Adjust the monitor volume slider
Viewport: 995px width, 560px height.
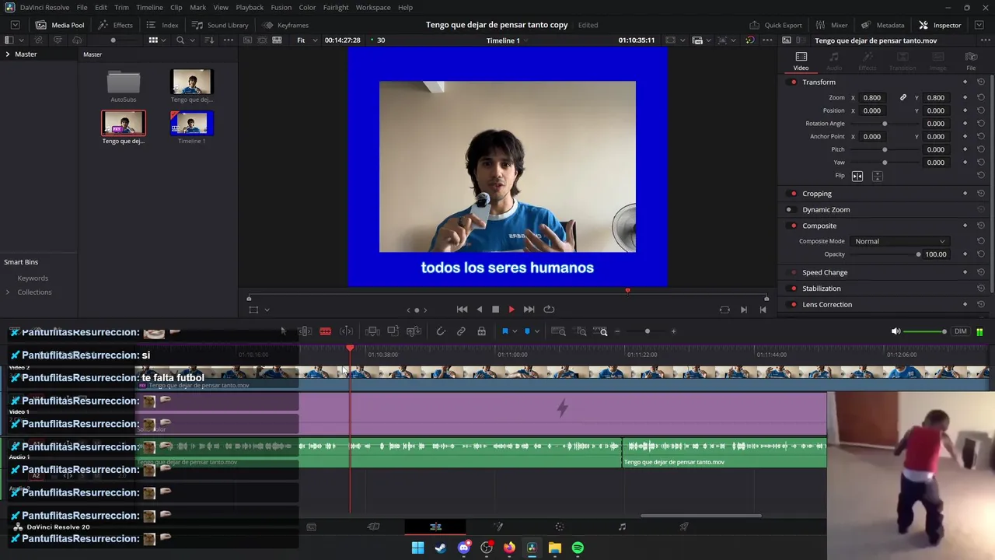(925, 331)
